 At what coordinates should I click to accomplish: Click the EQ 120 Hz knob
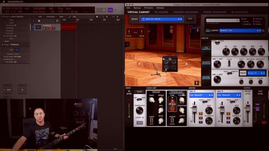pos(235,52)
